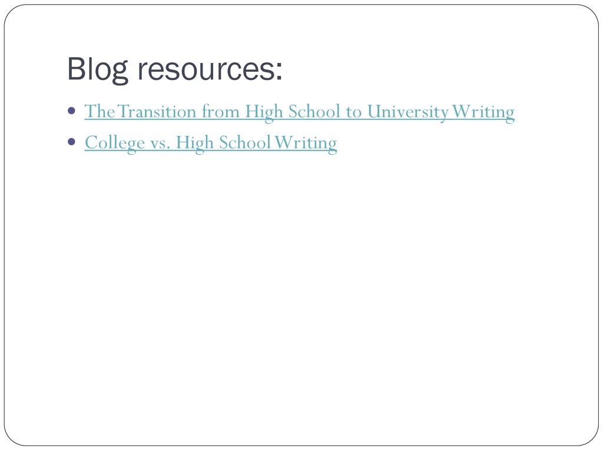This screenshot has height=452, width=603.
Task: Click the word Writing ending the first link
Action: click(483, 112)
